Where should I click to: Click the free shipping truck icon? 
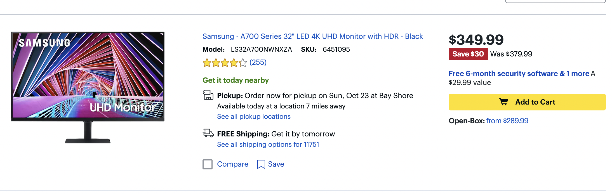coord(208,133)
